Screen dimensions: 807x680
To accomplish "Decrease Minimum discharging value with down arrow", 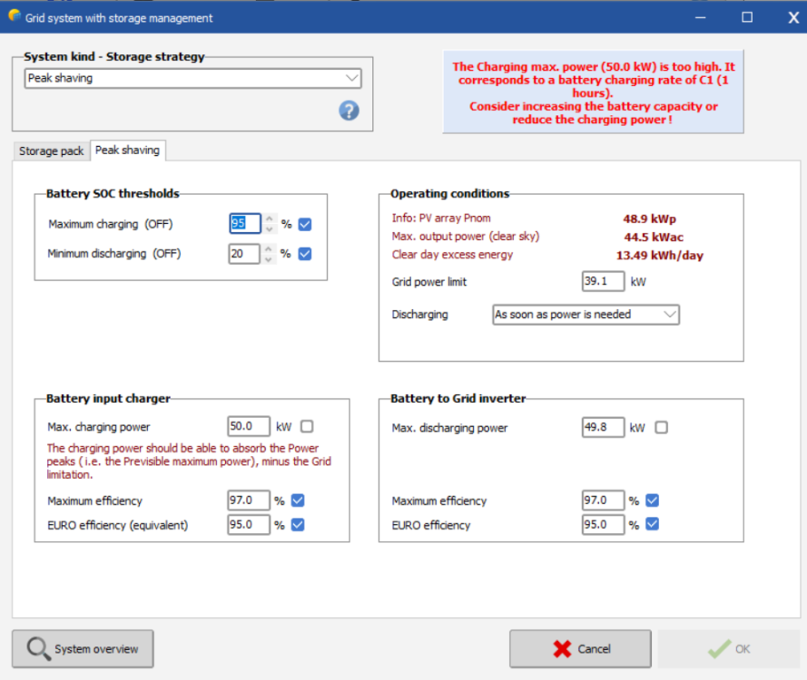I will pyautogui.click(x=269, y=259).
